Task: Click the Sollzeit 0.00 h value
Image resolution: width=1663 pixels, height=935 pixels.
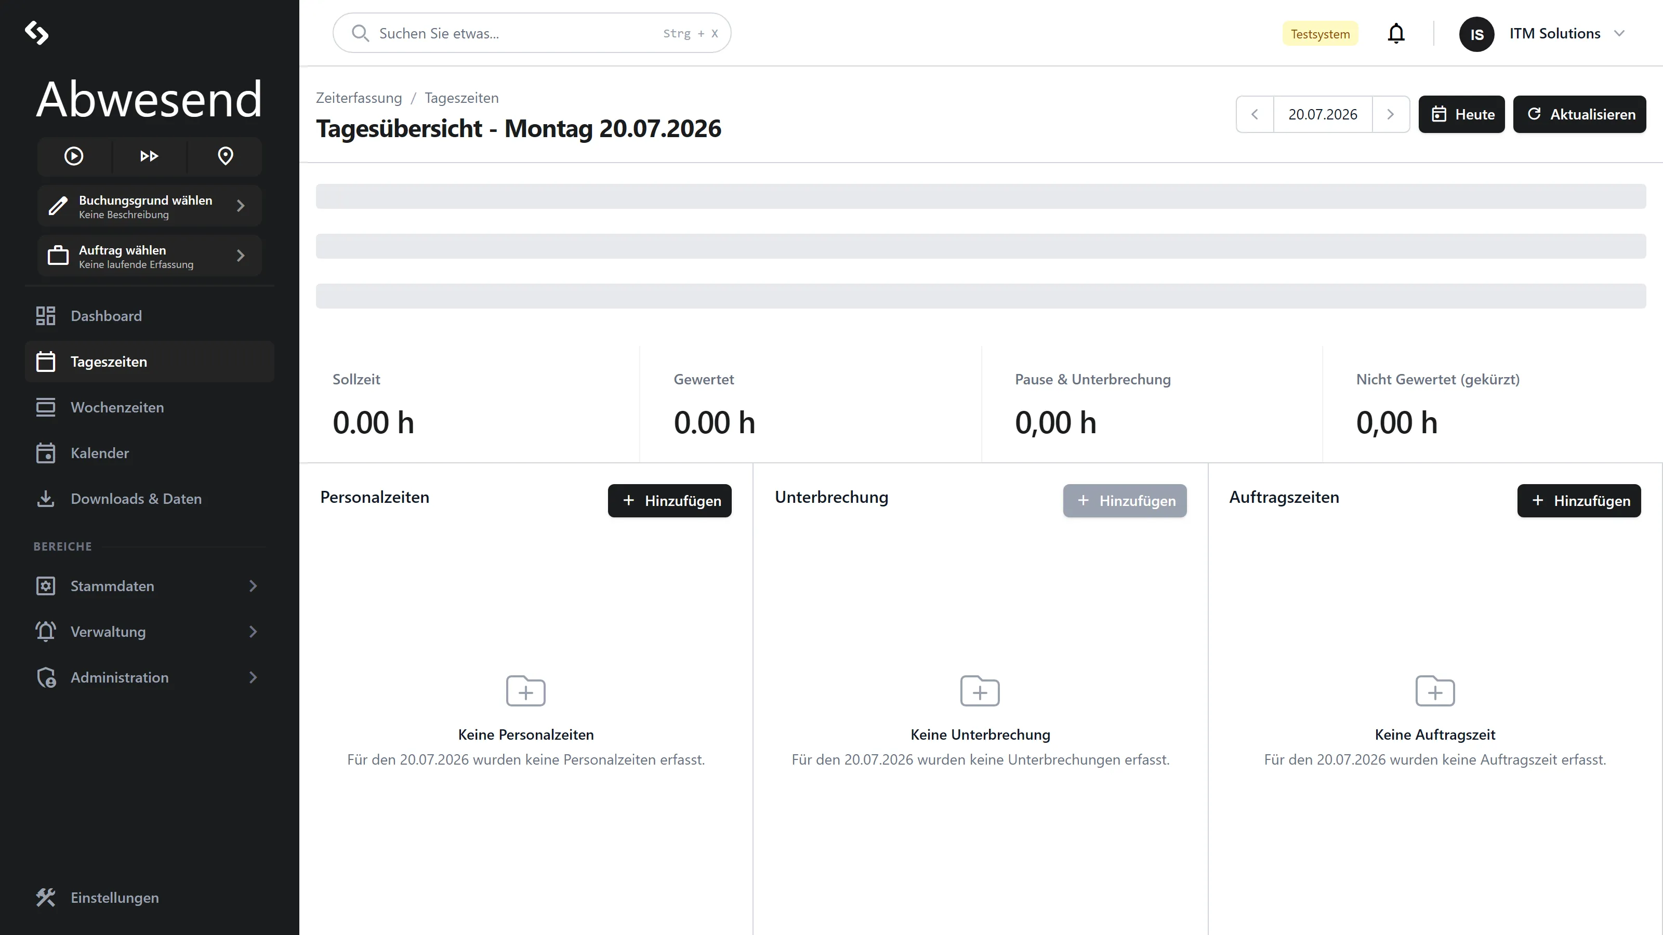Action: pos(373,423)
